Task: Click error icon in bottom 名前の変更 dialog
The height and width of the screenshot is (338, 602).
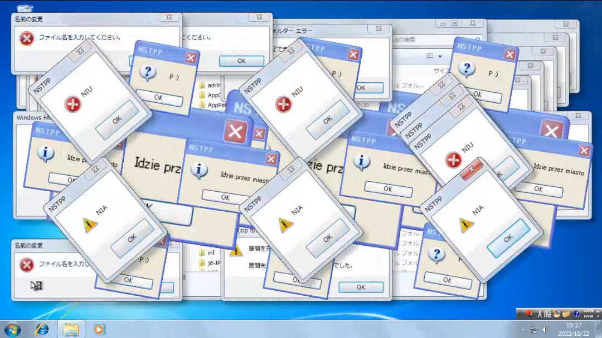Action: click(27, 265)
